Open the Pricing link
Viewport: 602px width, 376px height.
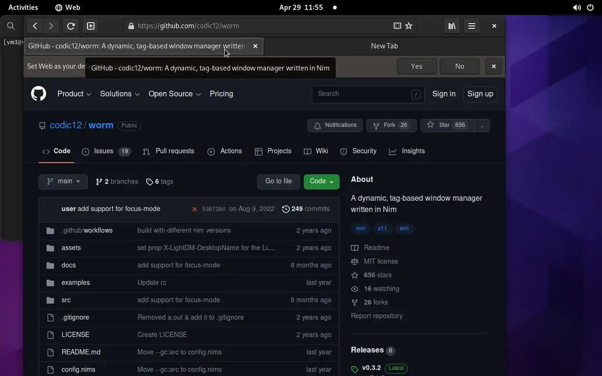tap(222, 94)
